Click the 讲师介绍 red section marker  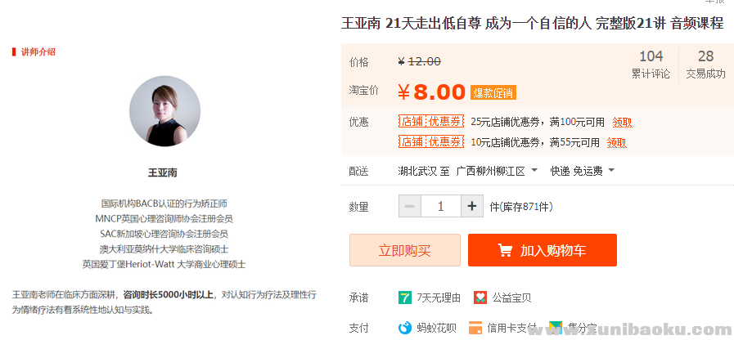click(x=14, y=51)
